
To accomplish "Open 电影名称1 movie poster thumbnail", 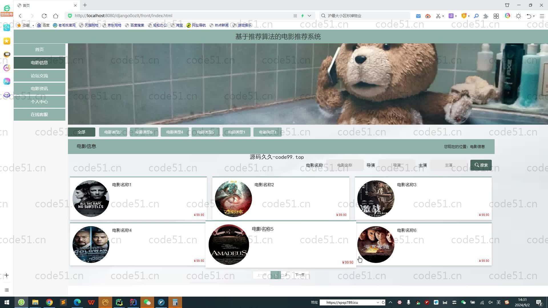I will point(91,198).
